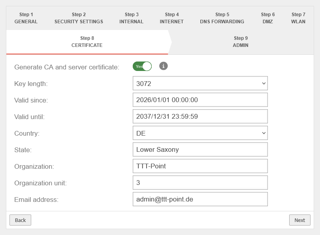Click the 'Valid until:' label text
320x235 pixels.
(x=29, y=117)
